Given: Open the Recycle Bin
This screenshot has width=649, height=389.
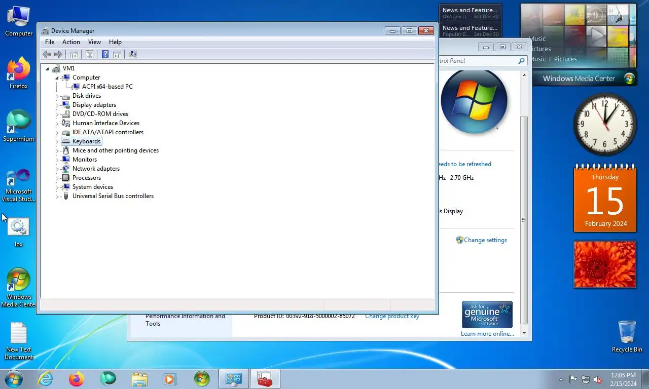Looking at the screenshot, I should tap(627, 336).
